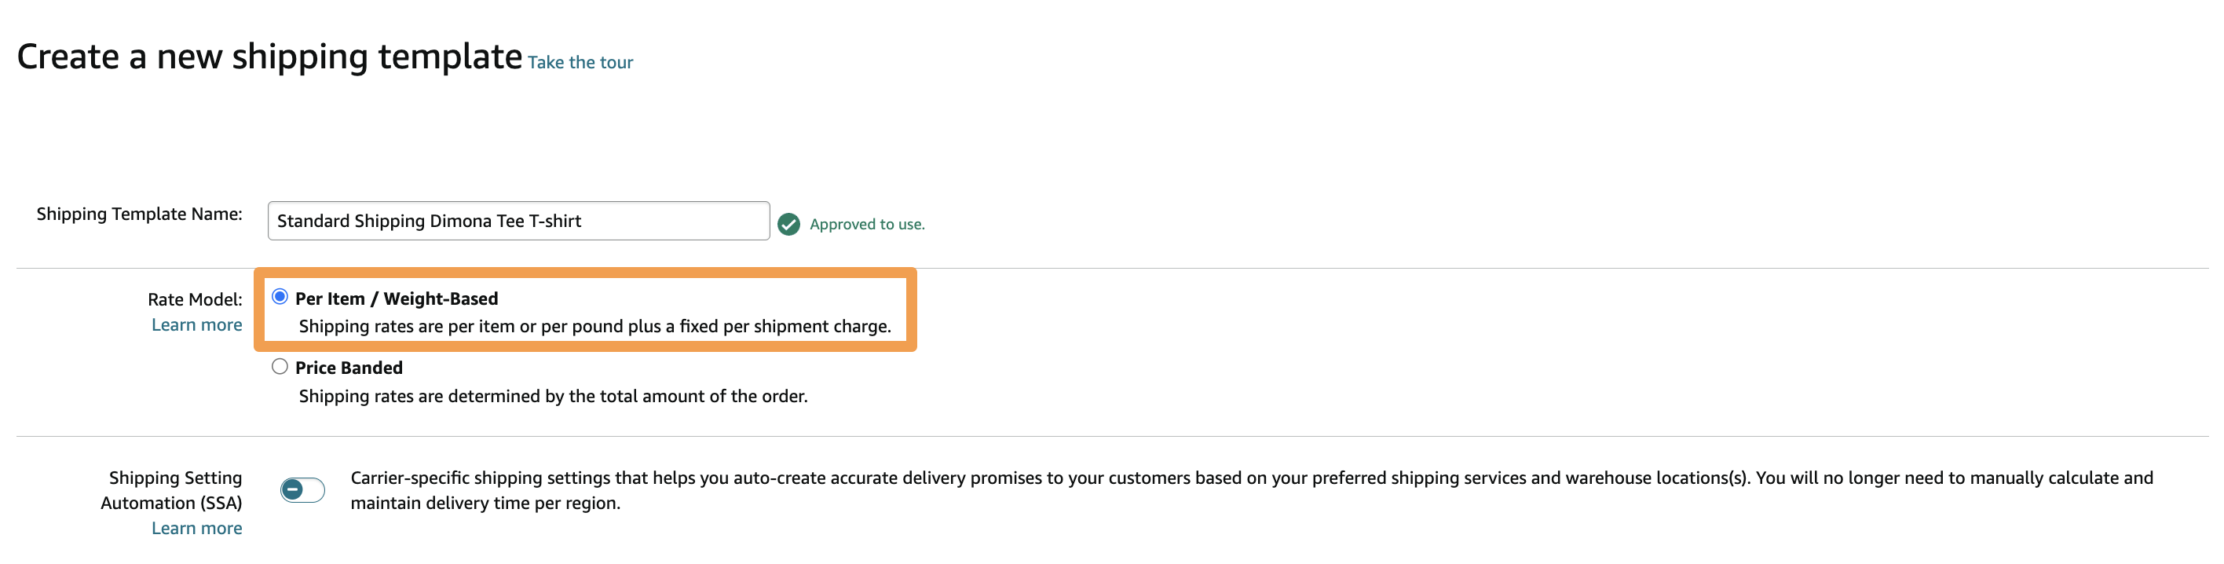The width and height of the screenshot is (2224, 564).
Task: Select the template name text inside the field
Action: pos(429,220)
